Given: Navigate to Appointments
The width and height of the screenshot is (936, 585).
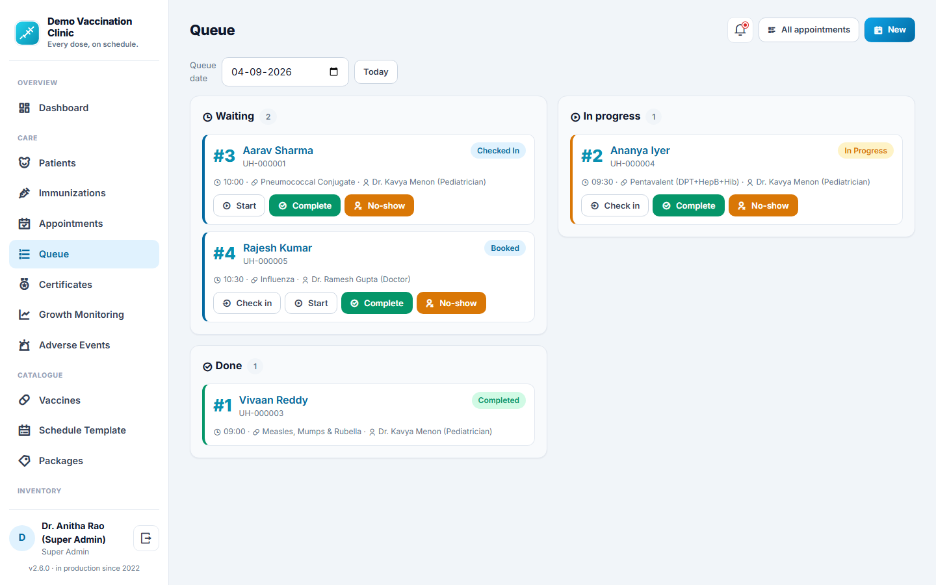Looking at the screenshot, I should click(x=84, y=224).
